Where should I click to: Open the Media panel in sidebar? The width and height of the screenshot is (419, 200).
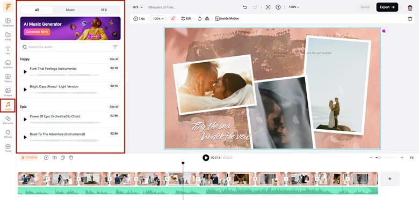tap(8, 36)
